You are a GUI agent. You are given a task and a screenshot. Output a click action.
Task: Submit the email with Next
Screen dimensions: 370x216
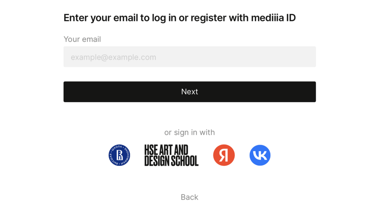[190, 92]
